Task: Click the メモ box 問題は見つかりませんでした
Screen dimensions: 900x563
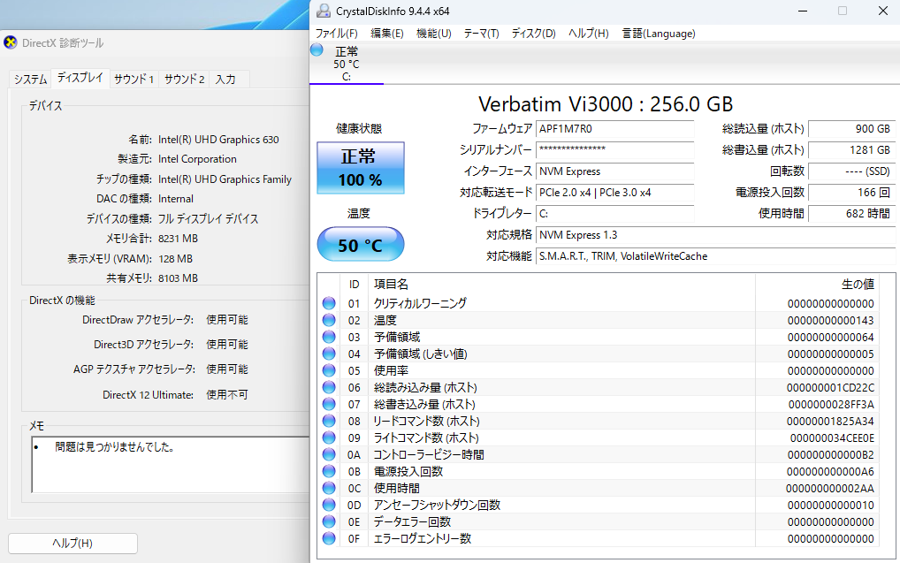Action: [x=171, y=464]
